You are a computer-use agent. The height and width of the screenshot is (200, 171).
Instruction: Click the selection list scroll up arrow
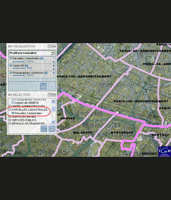click(53, 101)
